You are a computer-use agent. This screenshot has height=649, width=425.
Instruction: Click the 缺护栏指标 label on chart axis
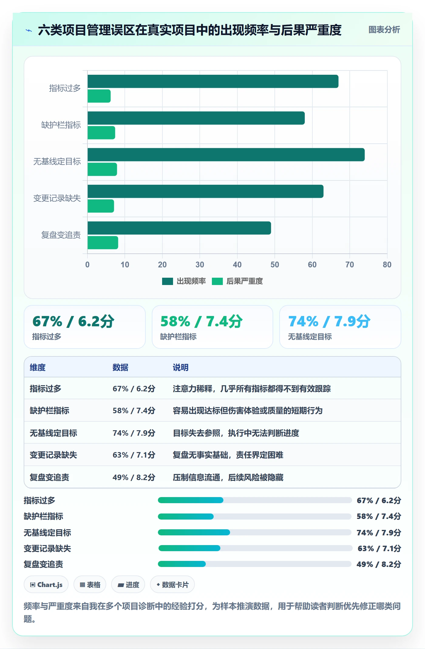[61, 125]
